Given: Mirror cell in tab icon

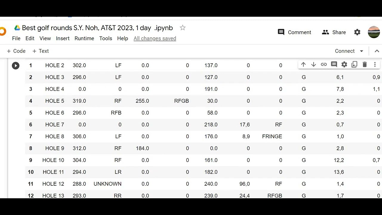Looking at the screenshot, I should [x=354, y=64].
